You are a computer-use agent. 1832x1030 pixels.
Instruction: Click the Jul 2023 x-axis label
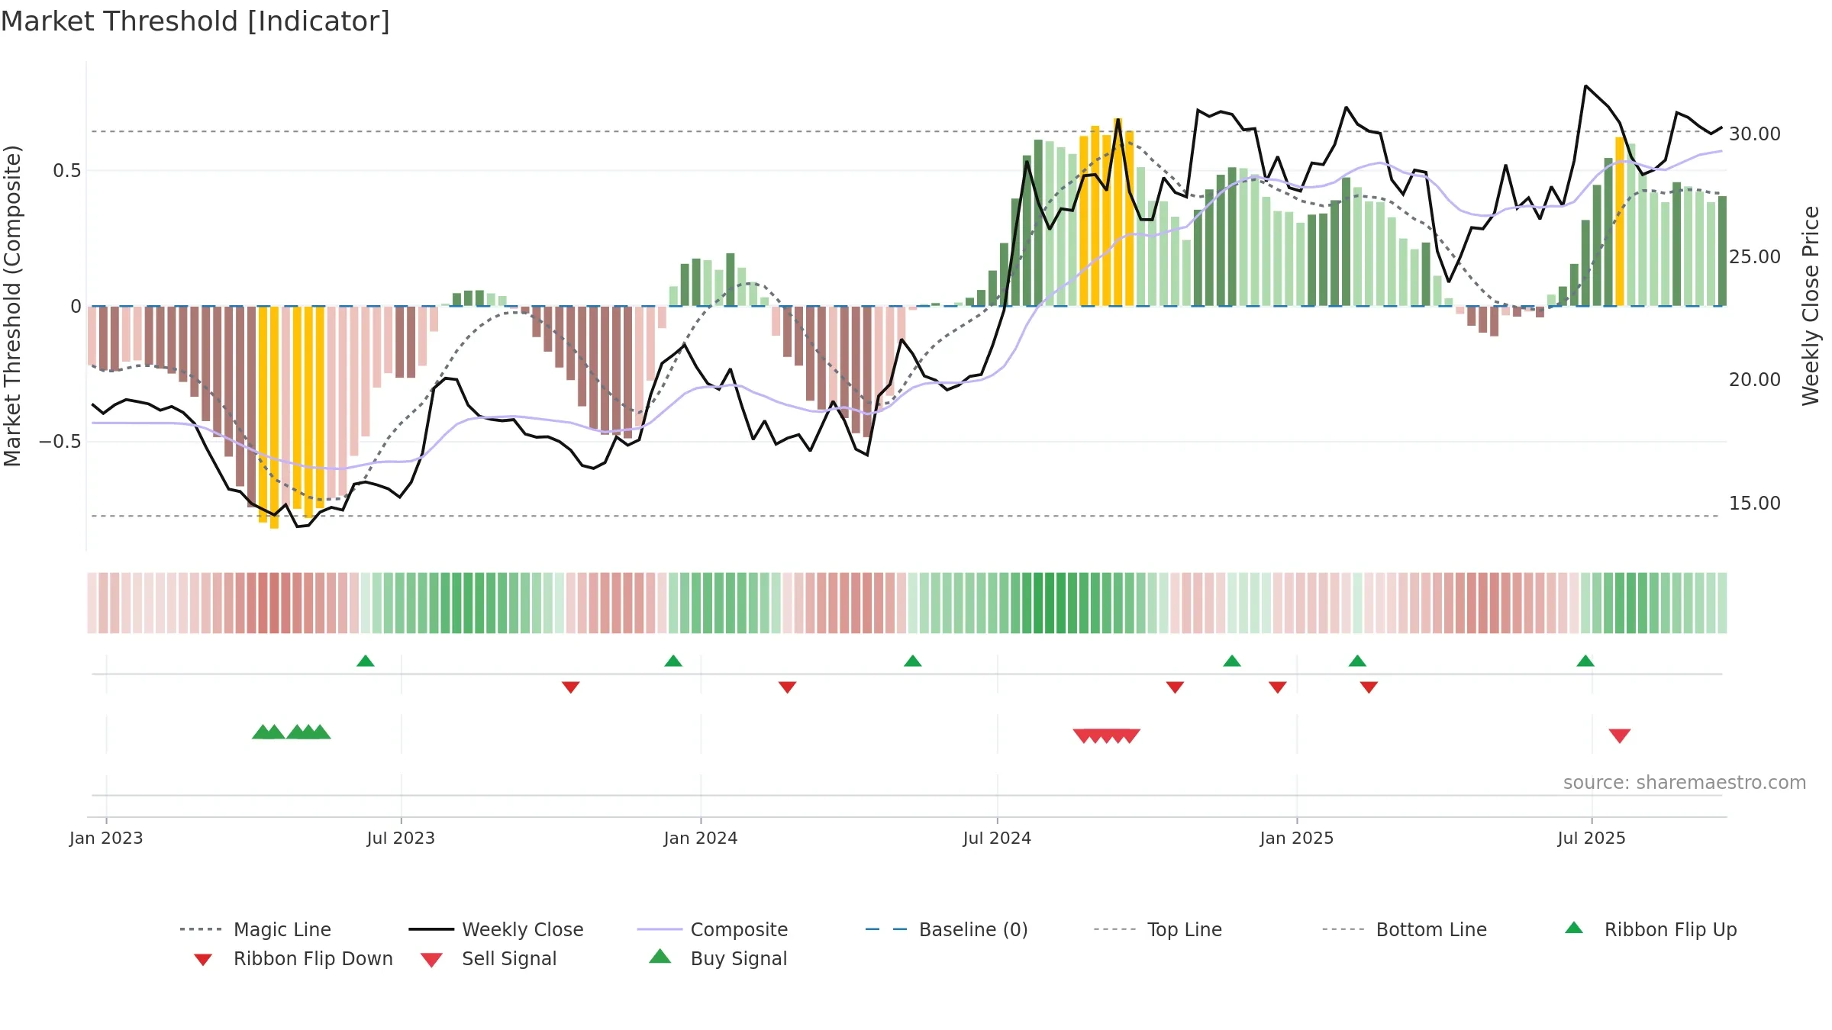[x=401, y=838]
